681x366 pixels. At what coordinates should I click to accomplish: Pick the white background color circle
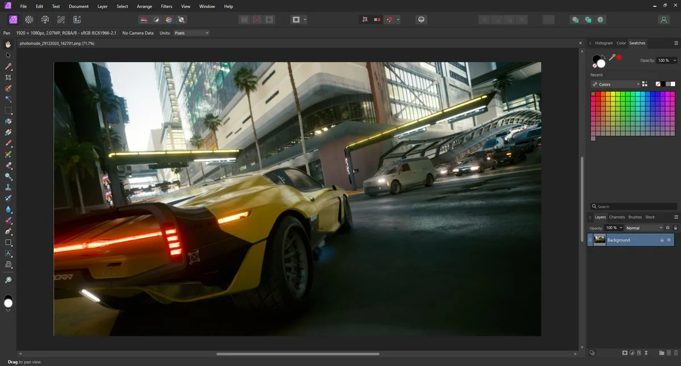pyautogui.click(x=601, y=63)
